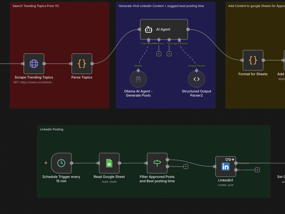Click the trigger lightning bolt icon

coord(46,163)
